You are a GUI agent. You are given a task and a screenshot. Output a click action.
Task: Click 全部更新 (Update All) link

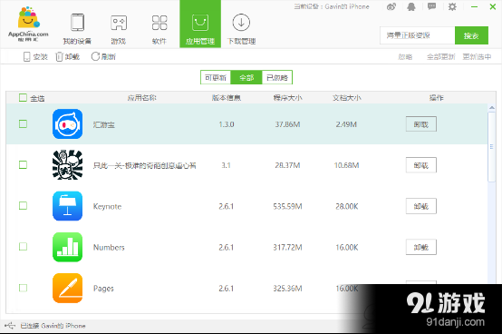click(441, 57)
